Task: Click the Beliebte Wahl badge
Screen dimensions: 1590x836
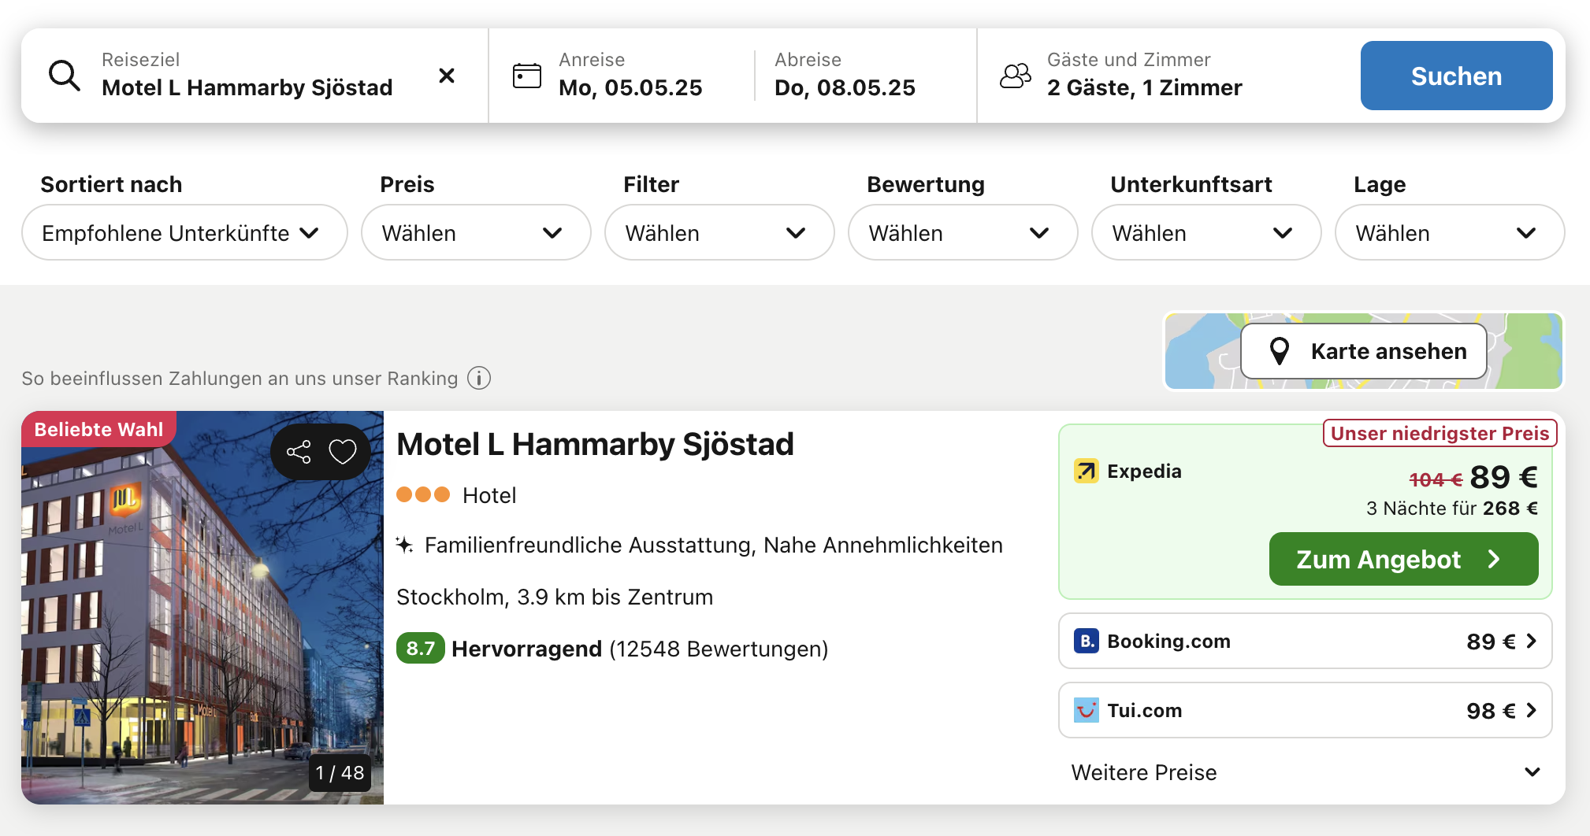Action: click(98, 430)
